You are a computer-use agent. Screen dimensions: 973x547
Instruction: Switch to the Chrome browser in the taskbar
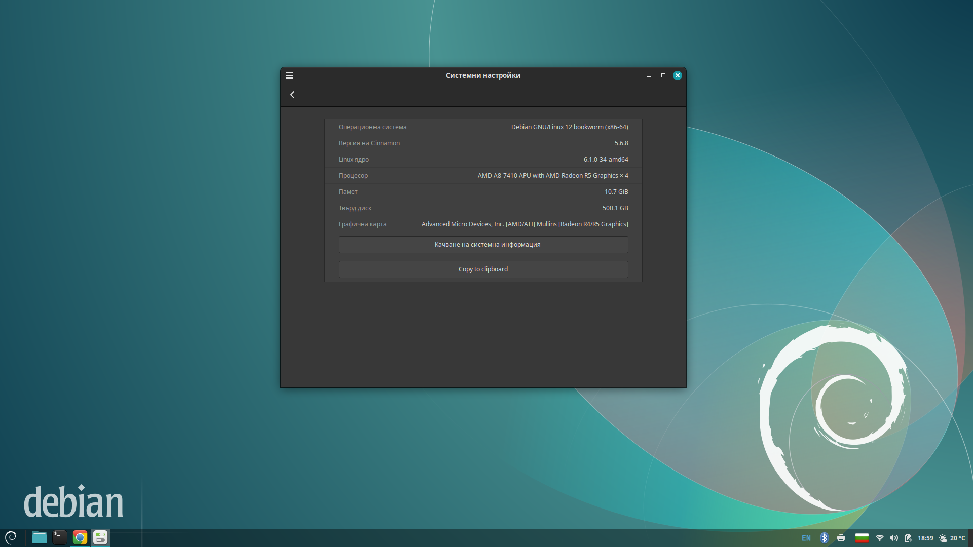[80, 537]
